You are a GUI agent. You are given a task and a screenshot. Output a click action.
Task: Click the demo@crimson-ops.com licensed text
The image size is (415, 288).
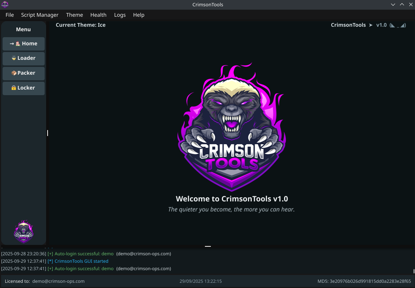tap(58, 281)
